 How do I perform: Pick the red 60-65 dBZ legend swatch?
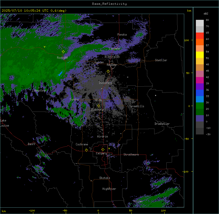coord(200,36)
